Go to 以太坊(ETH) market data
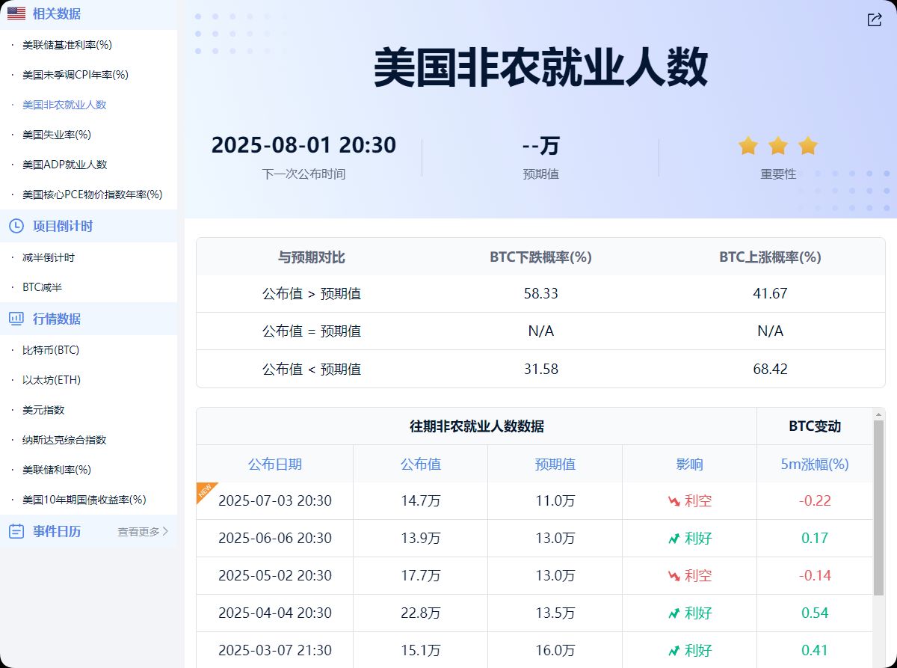The height and width of the screenshot is (668, 897). [x=52, y=380]
